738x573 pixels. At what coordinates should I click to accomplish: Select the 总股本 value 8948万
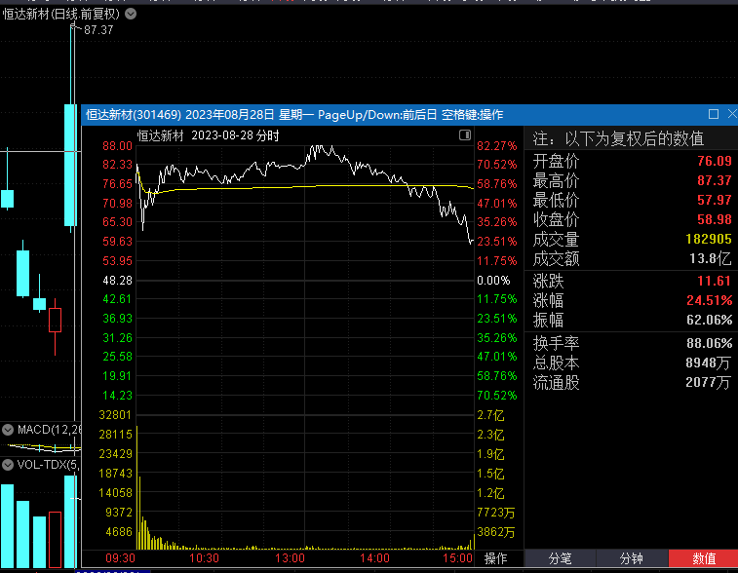pos(709,363)
